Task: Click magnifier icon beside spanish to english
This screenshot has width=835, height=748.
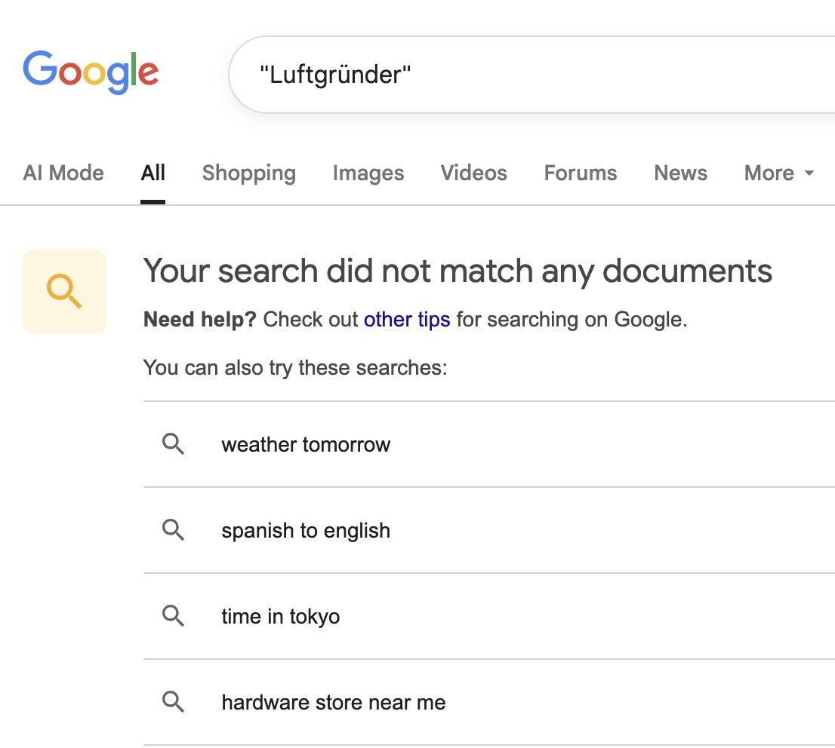Action: (174, 530)
